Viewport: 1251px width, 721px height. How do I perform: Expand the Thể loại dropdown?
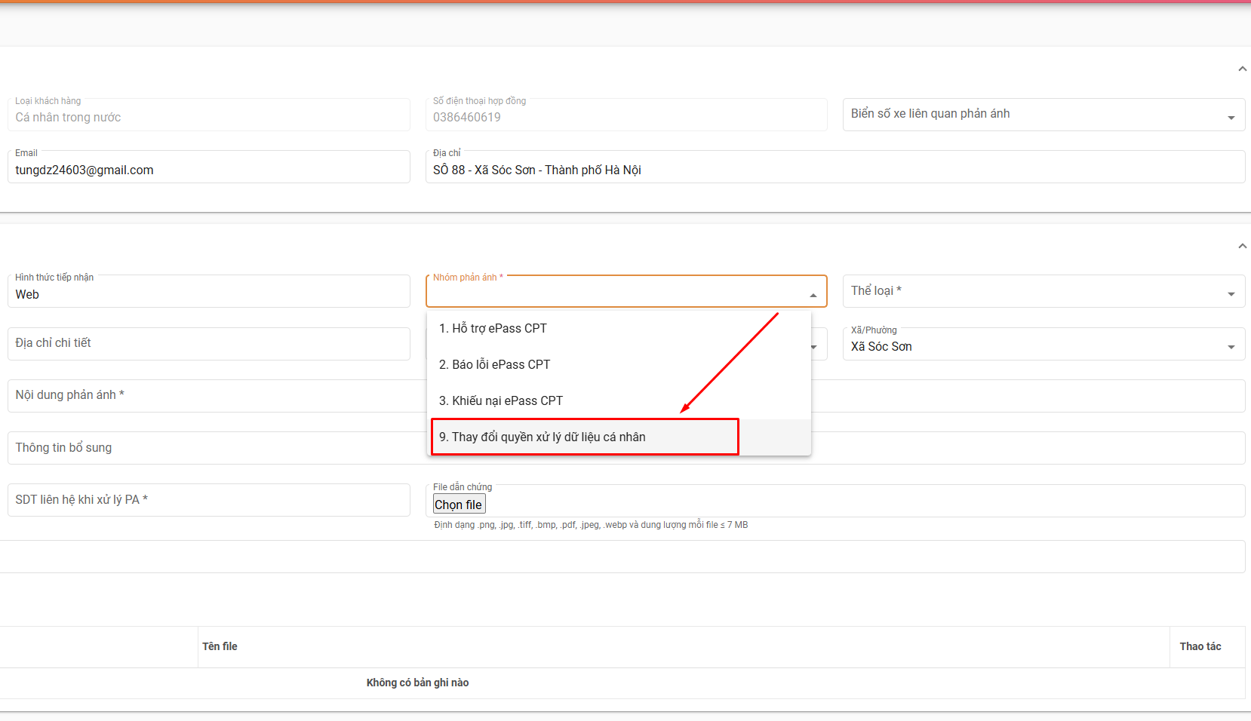(1231, 294)
